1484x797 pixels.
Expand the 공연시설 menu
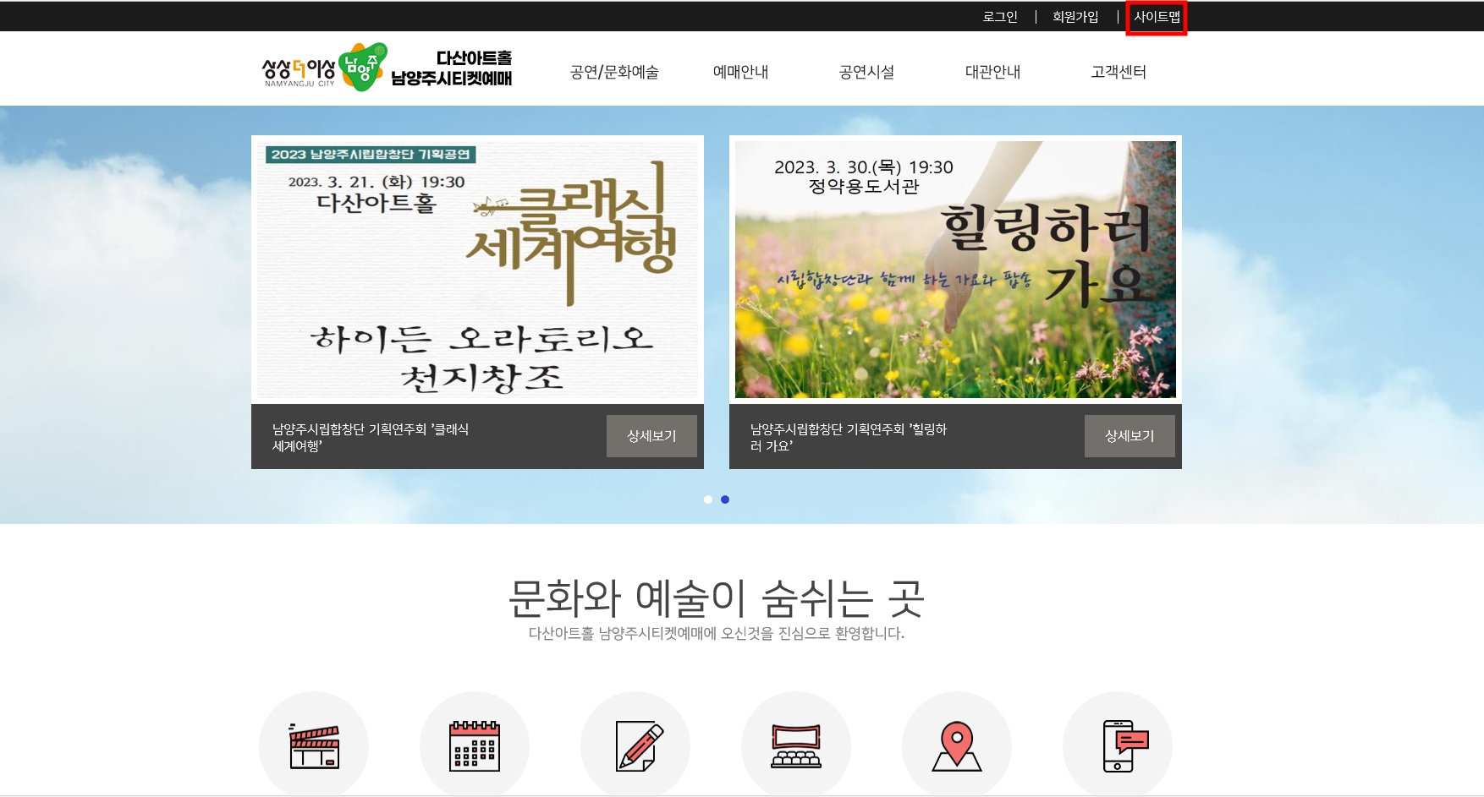click(866, 72)
